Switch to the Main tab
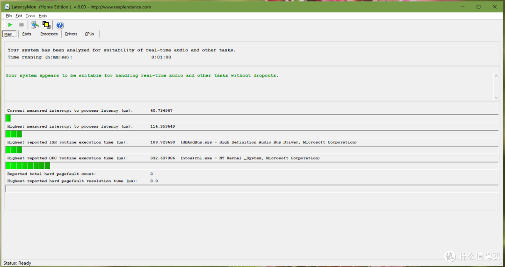The width and height of the screenshot is (505, 267). tap(9, 34)
